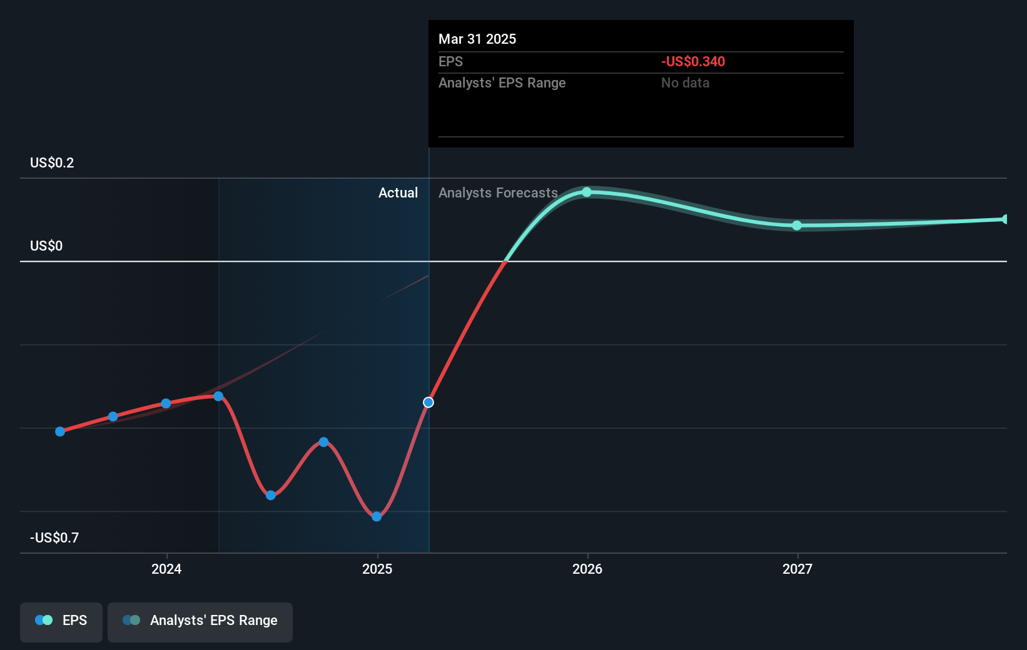The height and width of the screenshot is (650, 1027).
Task: Expand the Analysts Forecasts section
Action: pos(498,192)
